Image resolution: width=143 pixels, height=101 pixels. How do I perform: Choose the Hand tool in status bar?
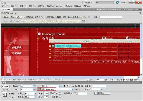click(91, 80)
